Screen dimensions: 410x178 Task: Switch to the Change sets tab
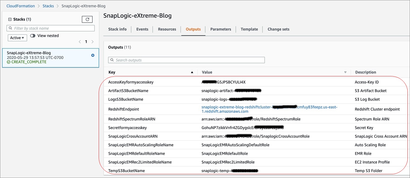(x=278, y=29)
